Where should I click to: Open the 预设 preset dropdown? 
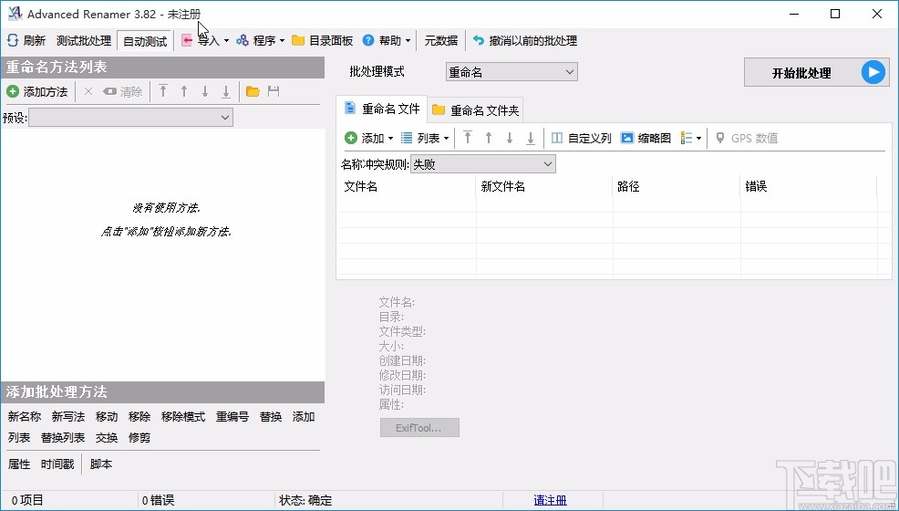(130, 118)
